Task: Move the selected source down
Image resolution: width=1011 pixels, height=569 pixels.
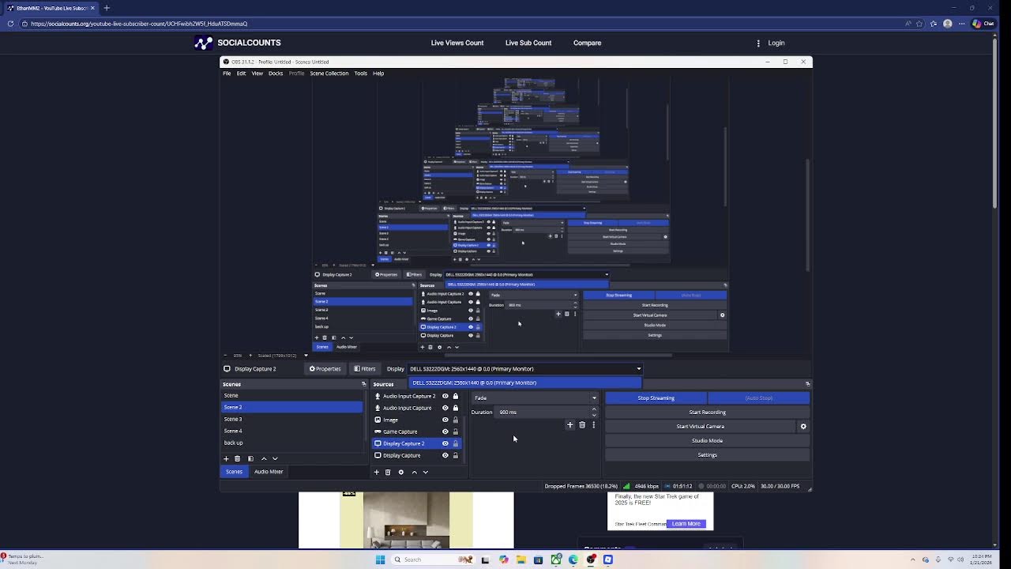Action: 425,472
